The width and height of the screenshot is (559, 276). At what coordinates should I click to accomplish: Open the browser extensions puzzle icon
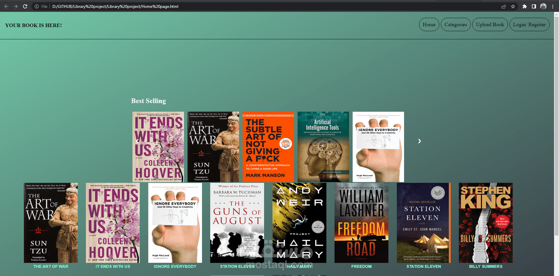(524, 6)
